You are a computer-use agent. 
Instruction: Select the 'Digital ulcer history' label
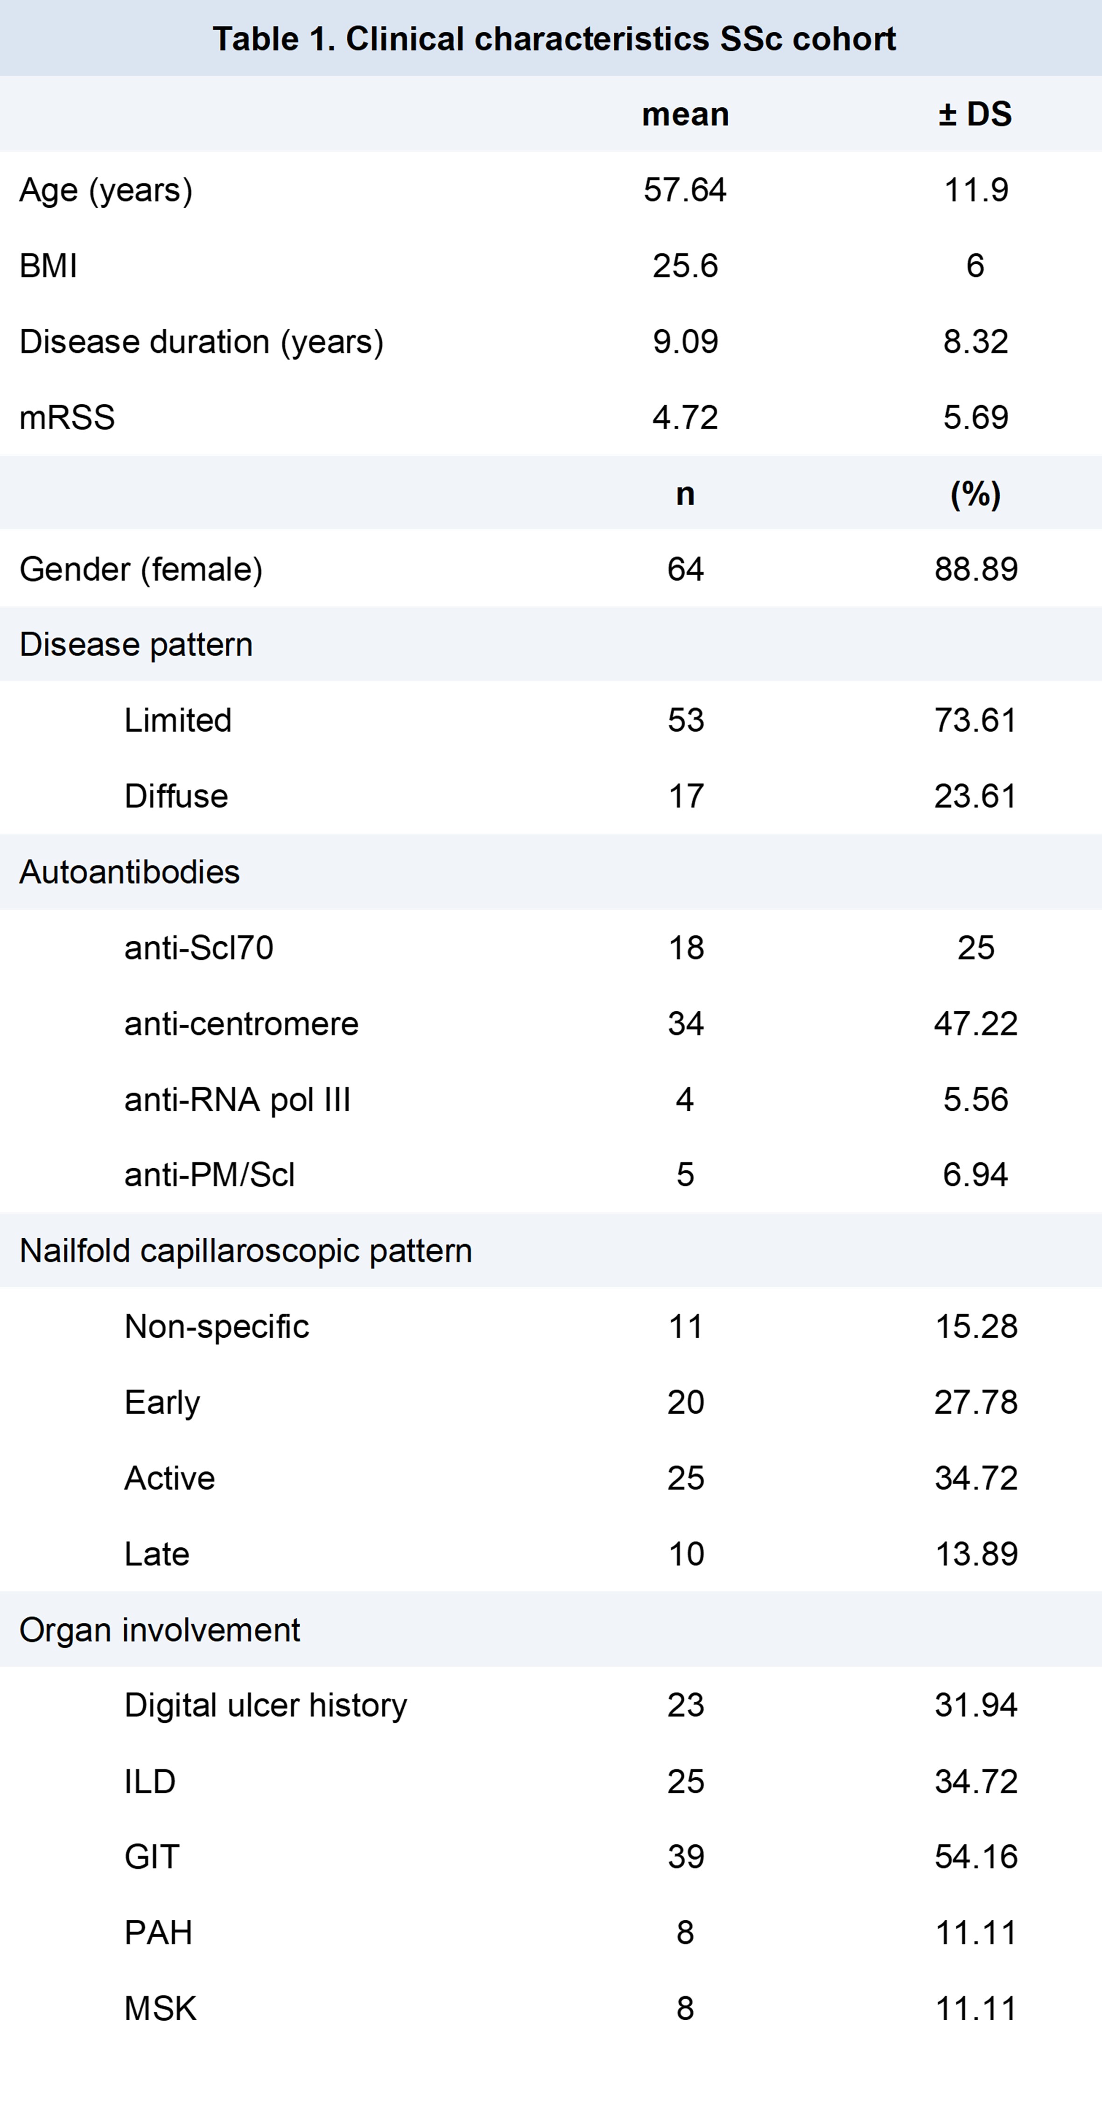coord(266,1706)
